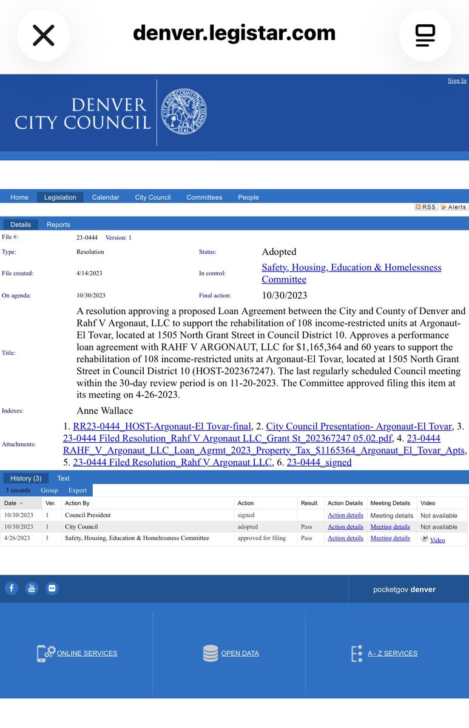Close the in-app browser with X

43,35
